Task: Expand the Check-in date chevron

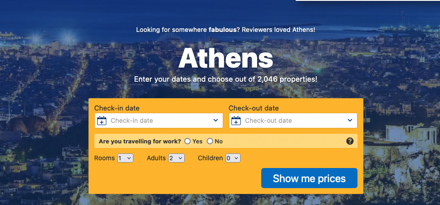Action: (x=215, y=120)
